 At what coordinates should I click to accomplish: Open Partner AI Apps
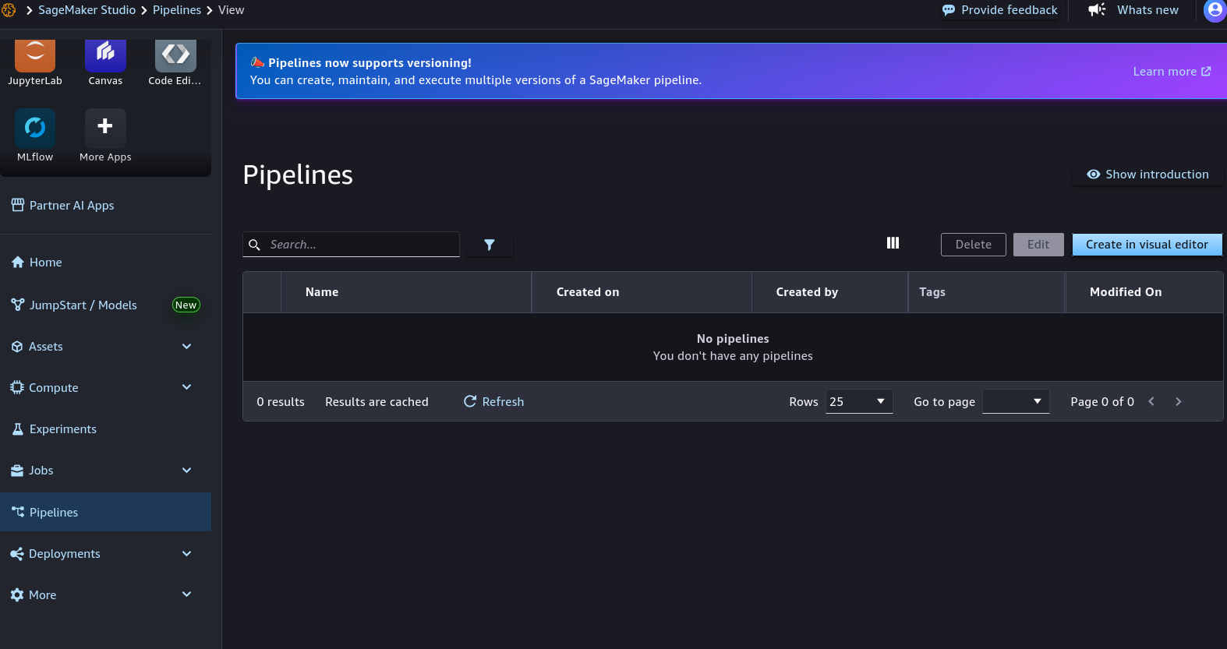click(x=72, y=206)
